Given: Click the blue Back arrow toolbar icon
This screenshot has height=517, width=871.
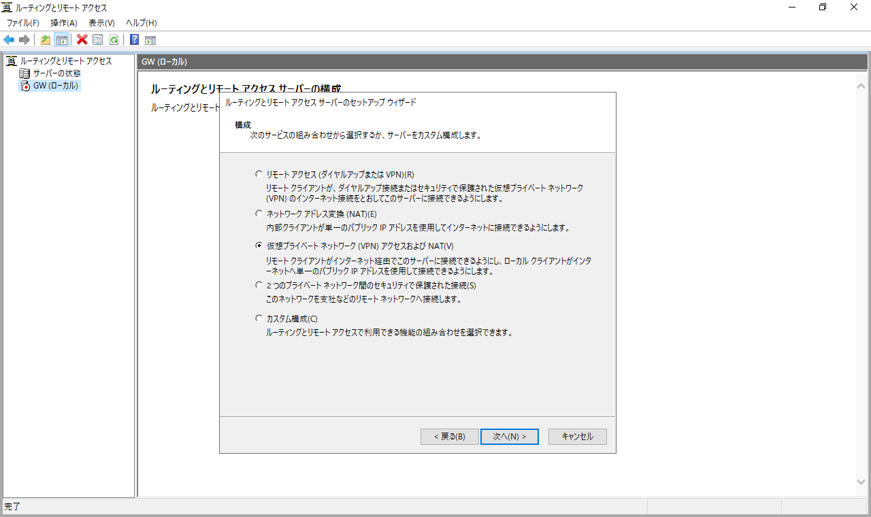Looking at the screenshot, I should 9,39.
